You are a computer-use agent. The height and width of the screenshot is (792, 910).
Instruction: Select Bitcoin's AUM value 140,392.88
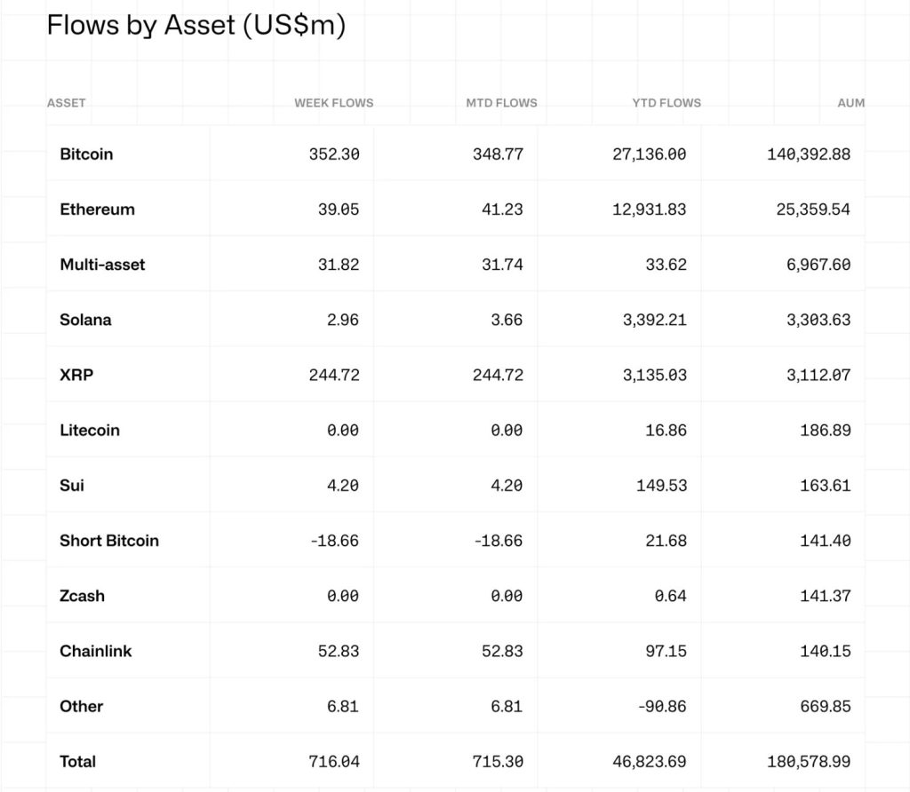[x=808, y=154]
